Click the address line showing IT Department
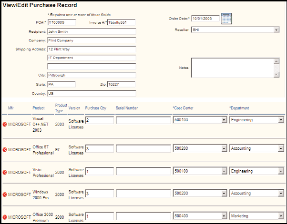 (92, 58)
